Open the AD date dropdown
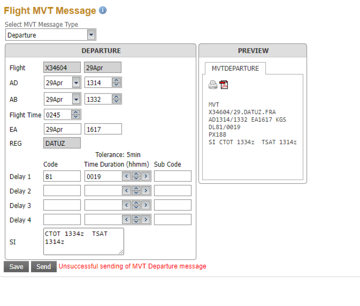Screen dimensions: 360x306 [76, 83]
